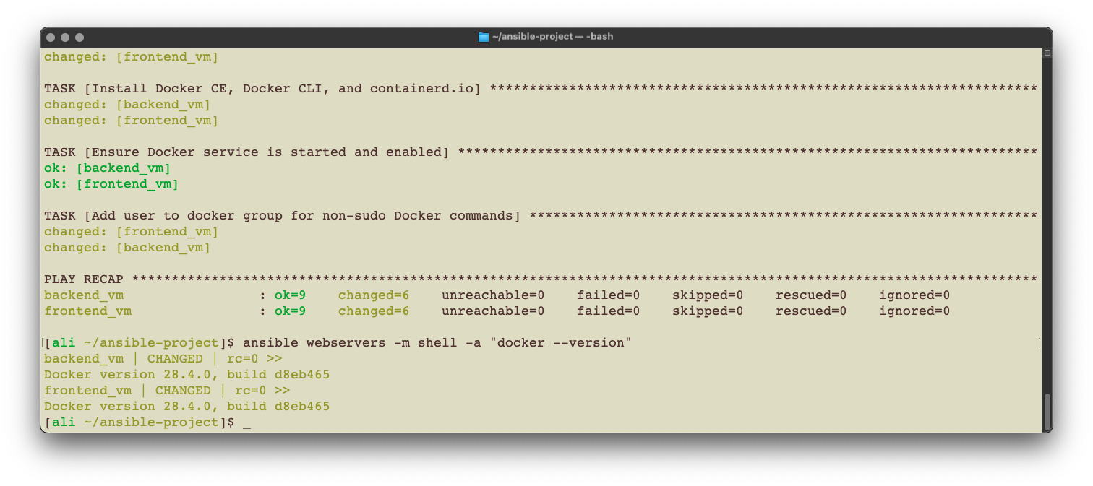Viewport: 1093px width, 486px height.
Task: Click "failed=0" in the frontend_vm recap row
Action: coord(608,311)
